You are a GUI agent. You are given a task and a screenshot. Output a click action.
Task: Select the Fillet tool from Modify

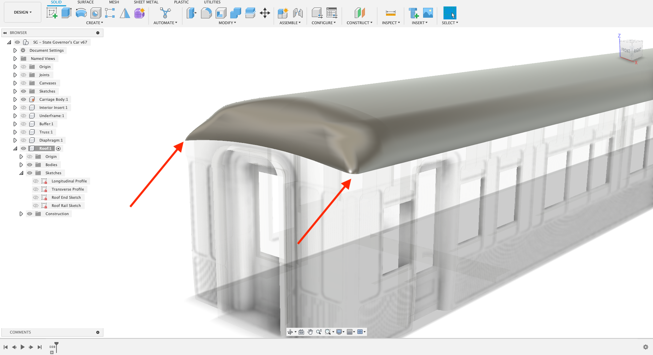pos(206,13)
